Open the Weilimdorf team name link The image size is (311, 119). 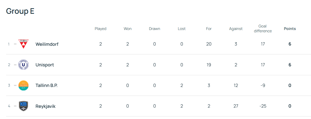(47, 44)
